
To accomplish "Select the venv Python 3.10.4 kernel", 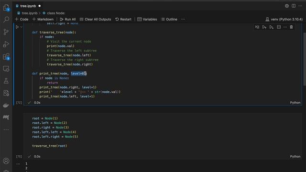I will (284, 19).
